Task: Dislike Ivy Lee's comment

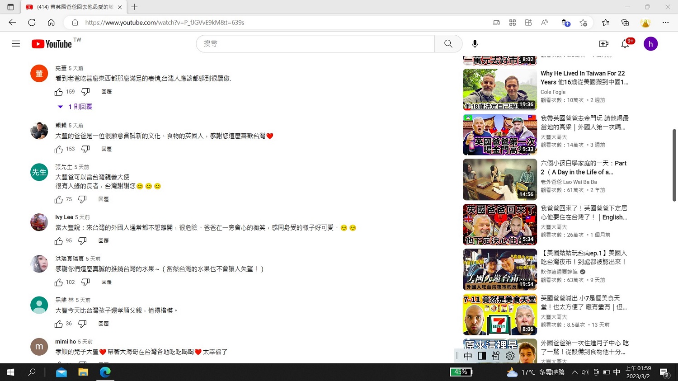Action: point(82,241)
